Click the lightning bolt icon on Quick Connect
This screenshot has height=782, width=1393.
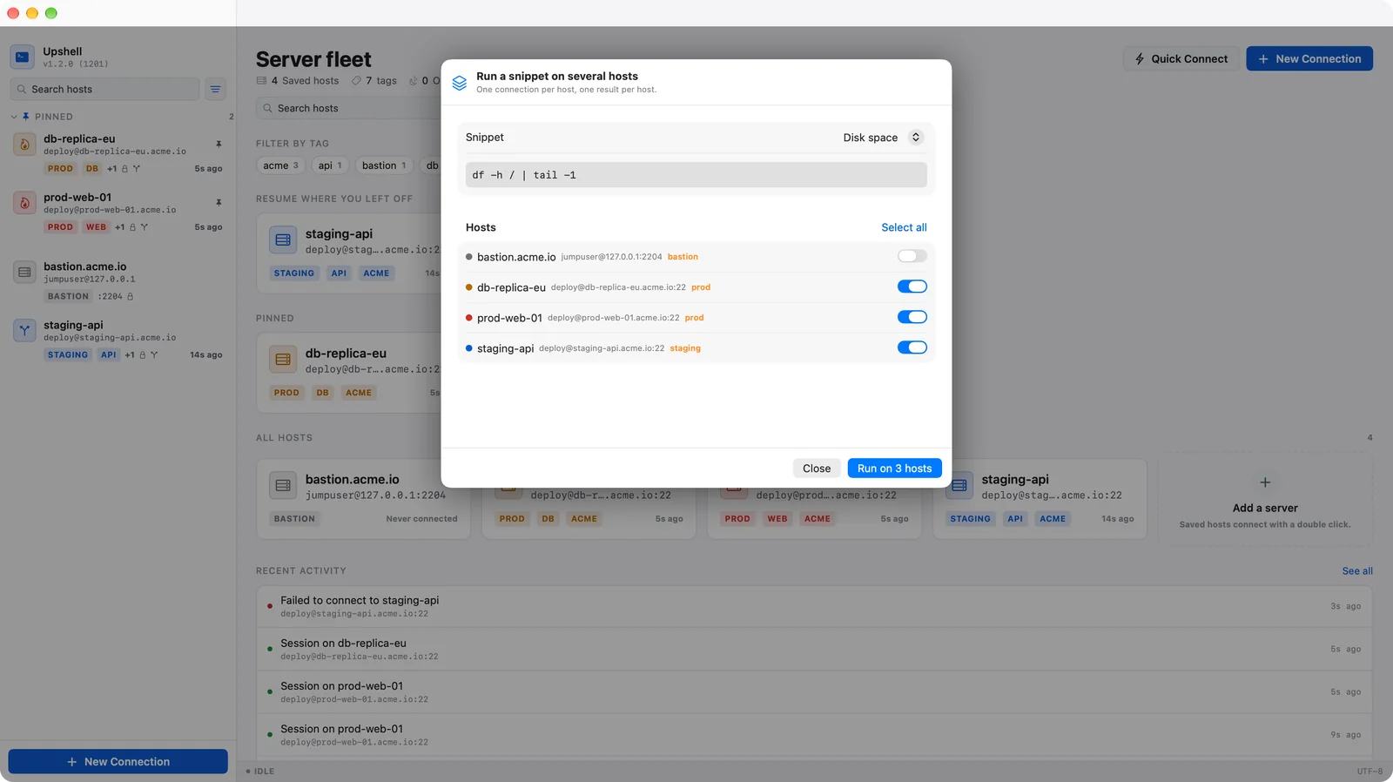point(1140,58)
